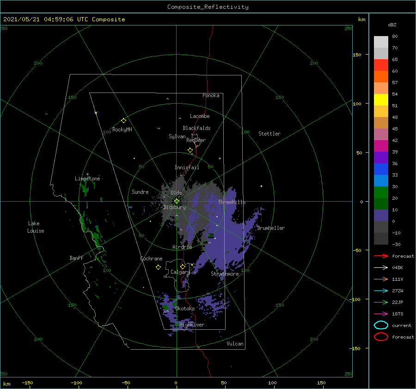Screen dimensions: 416x389
Task: Click the red forecast arrow legend icon
Action: 381,256
